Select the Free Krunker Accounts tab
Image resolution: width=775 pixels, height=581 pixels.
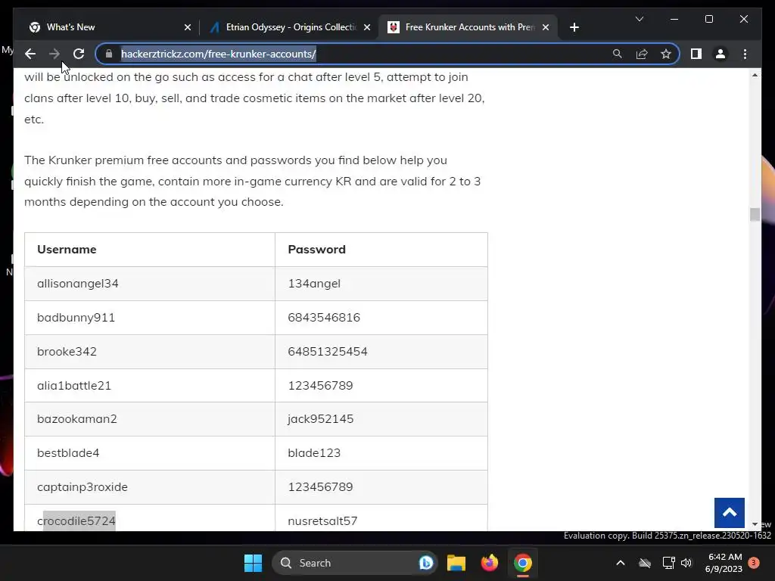(x=469, y=27)
